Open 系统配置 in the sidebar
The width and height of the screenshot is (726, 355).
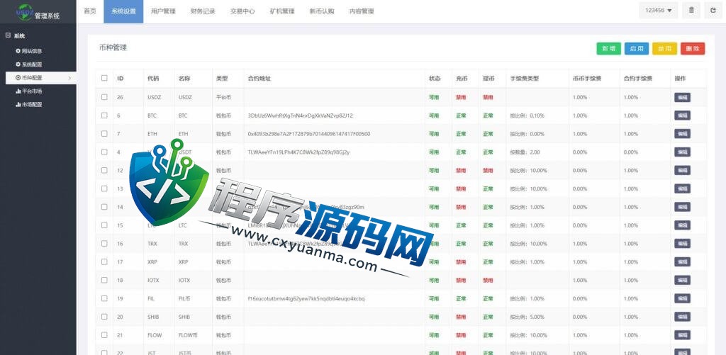[32, 64]
